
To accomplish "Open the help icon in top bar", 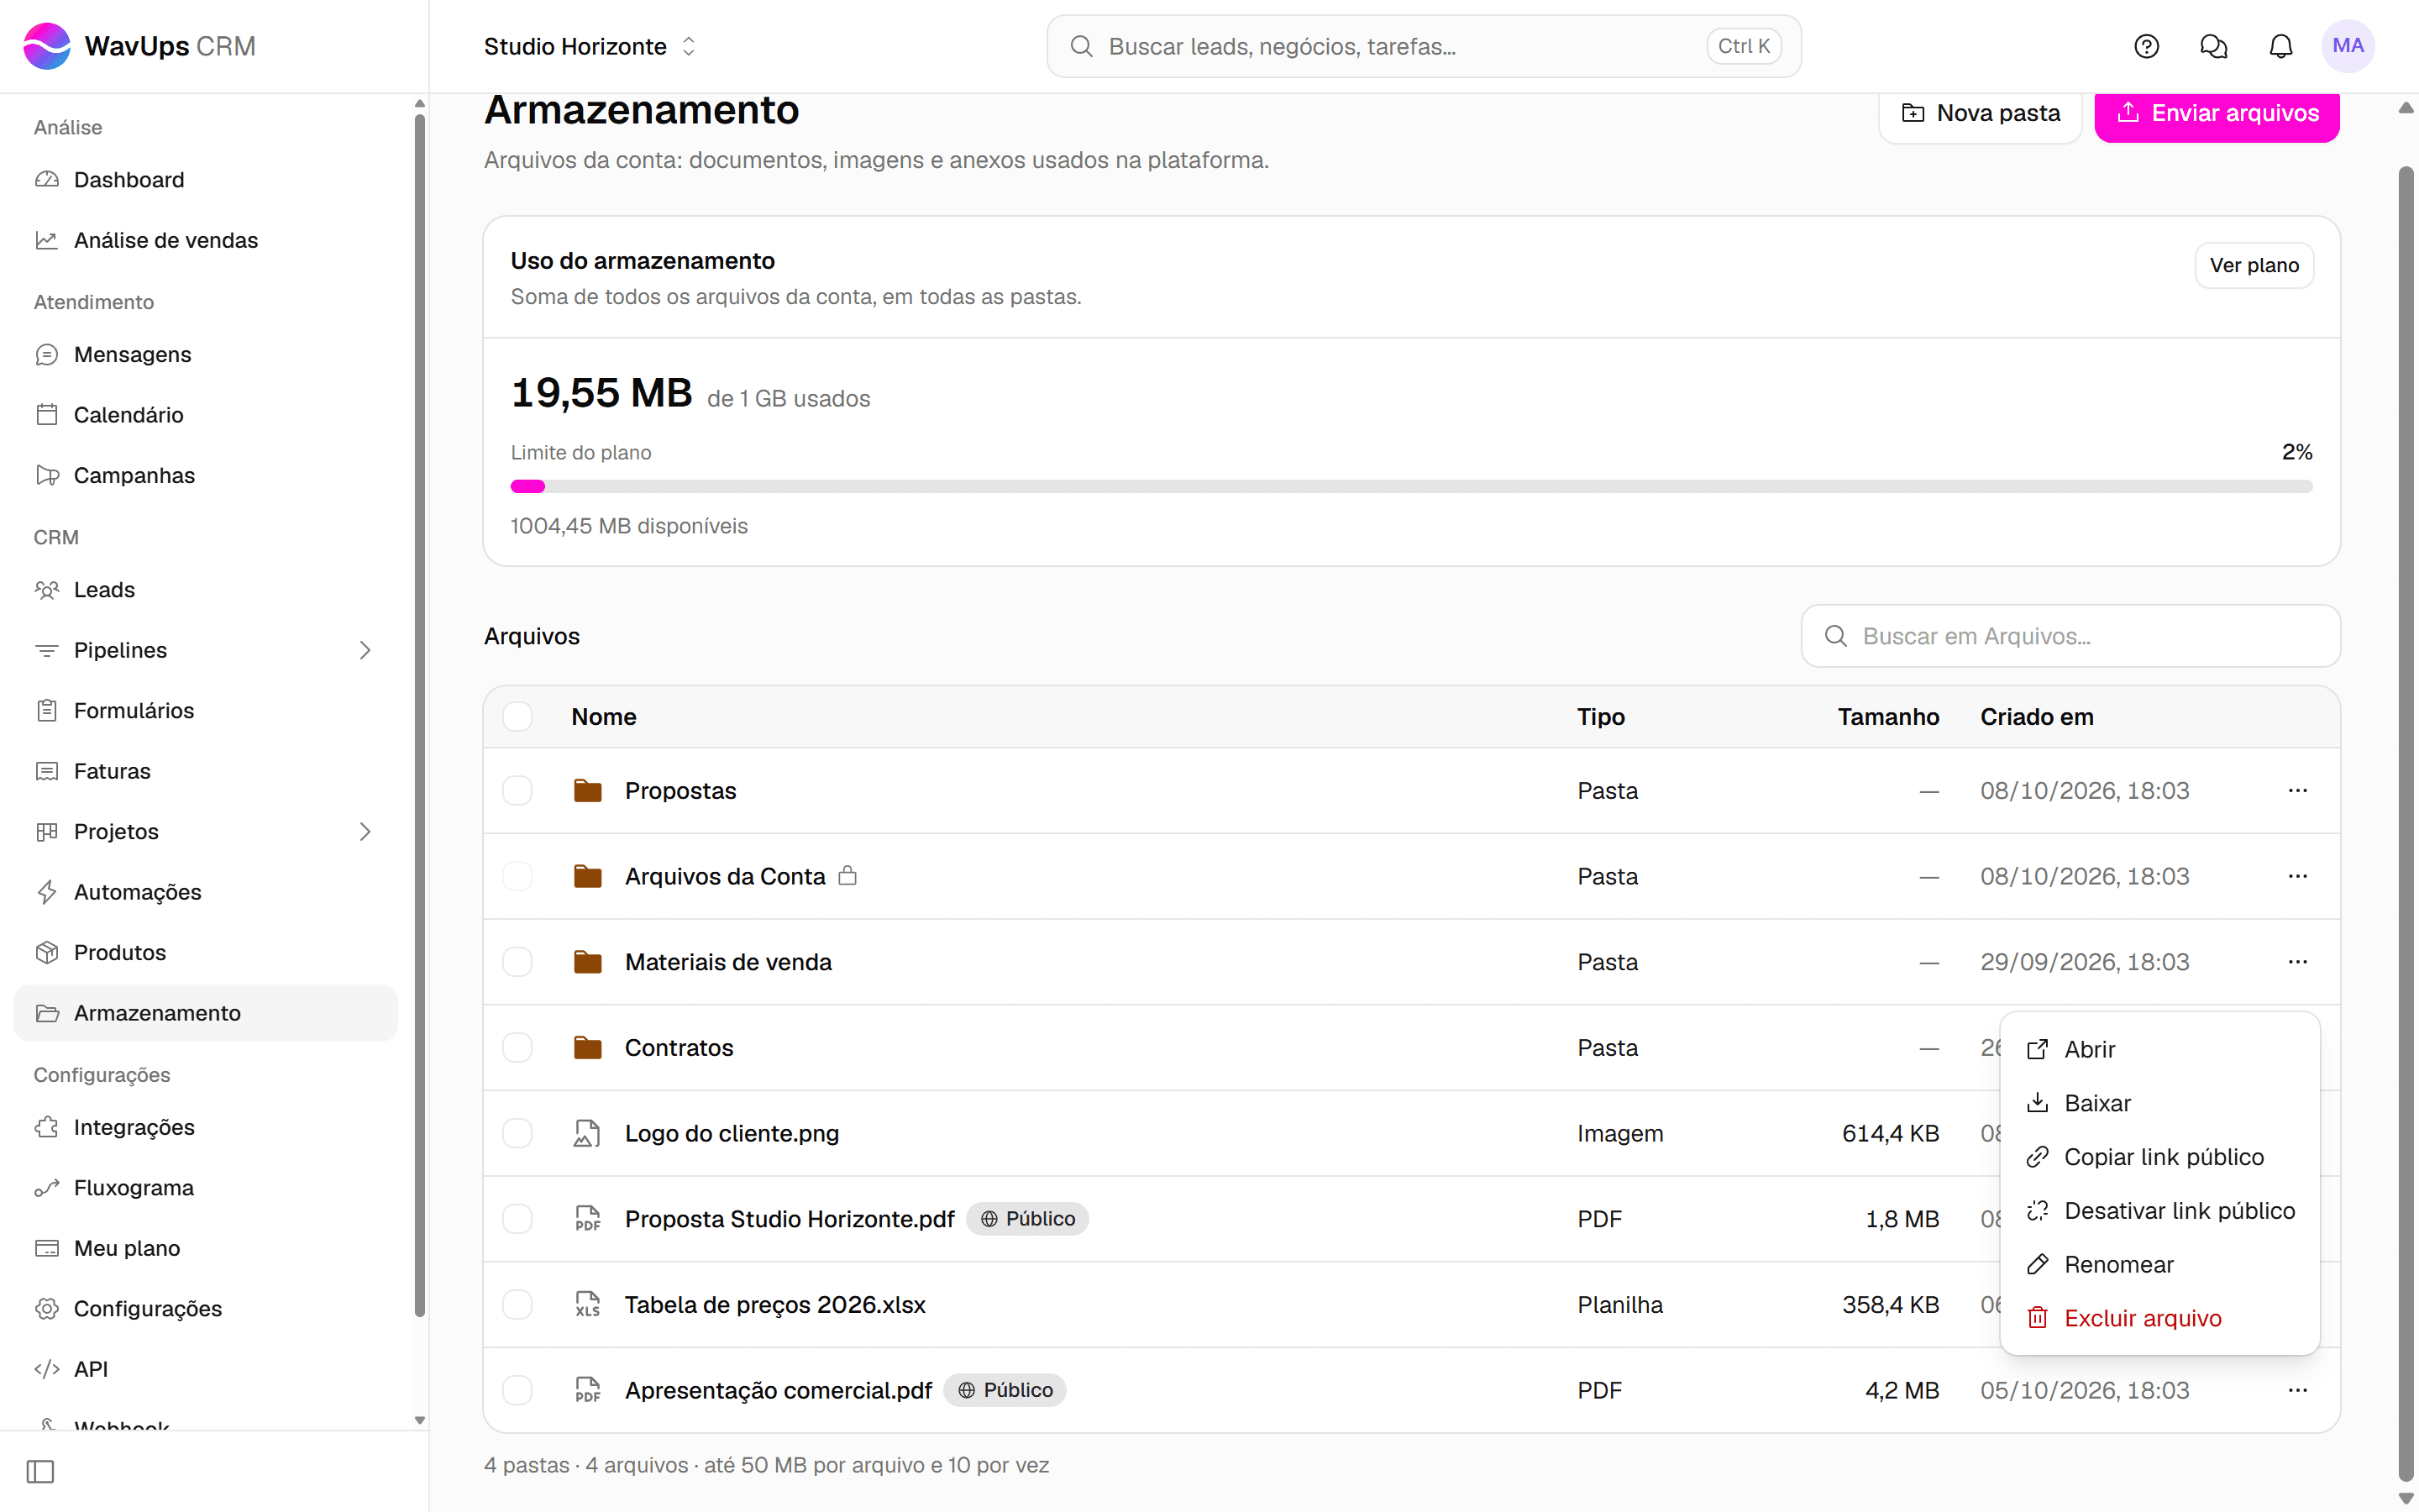I will click(2146, 46).
